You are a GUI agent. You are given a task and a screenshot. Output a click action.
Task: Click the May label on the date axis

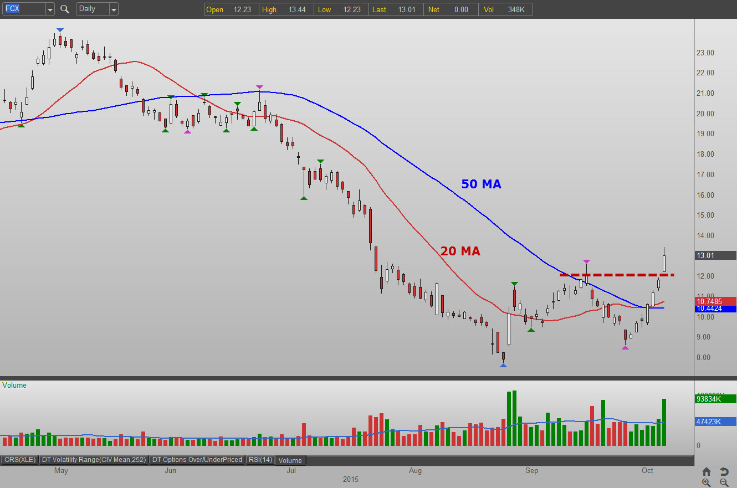[x=61, y=471]
